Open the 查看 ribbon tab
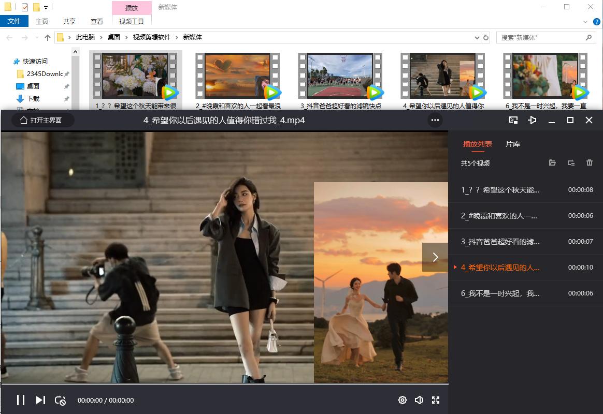This screenshot has height=414, width=603. coord(96,21)
